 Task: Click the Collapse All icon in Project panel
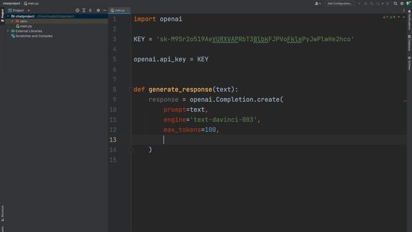[90, 10]
